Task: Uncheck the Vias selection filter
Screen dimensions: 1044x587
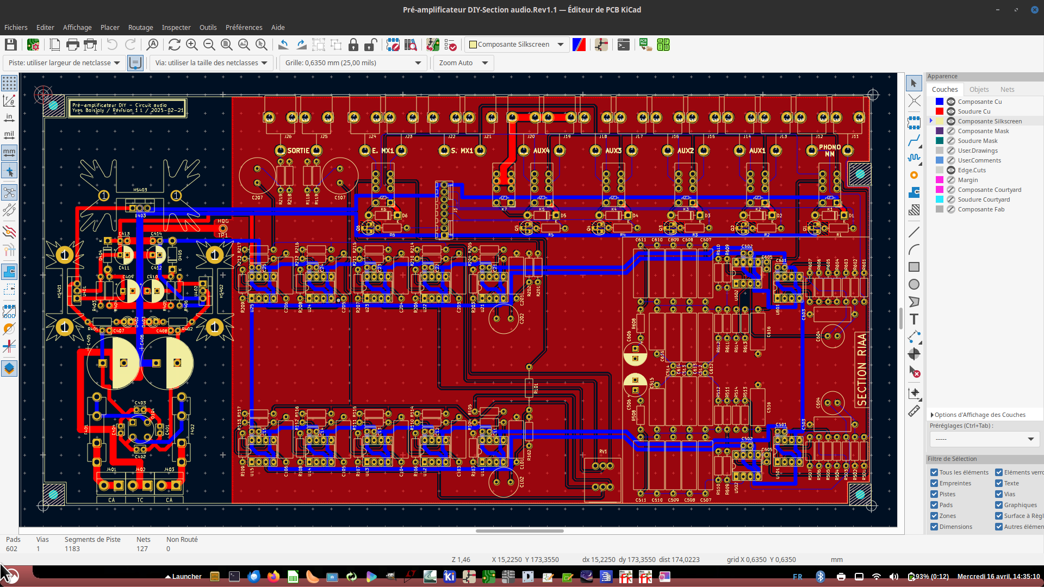Action: 999,494
